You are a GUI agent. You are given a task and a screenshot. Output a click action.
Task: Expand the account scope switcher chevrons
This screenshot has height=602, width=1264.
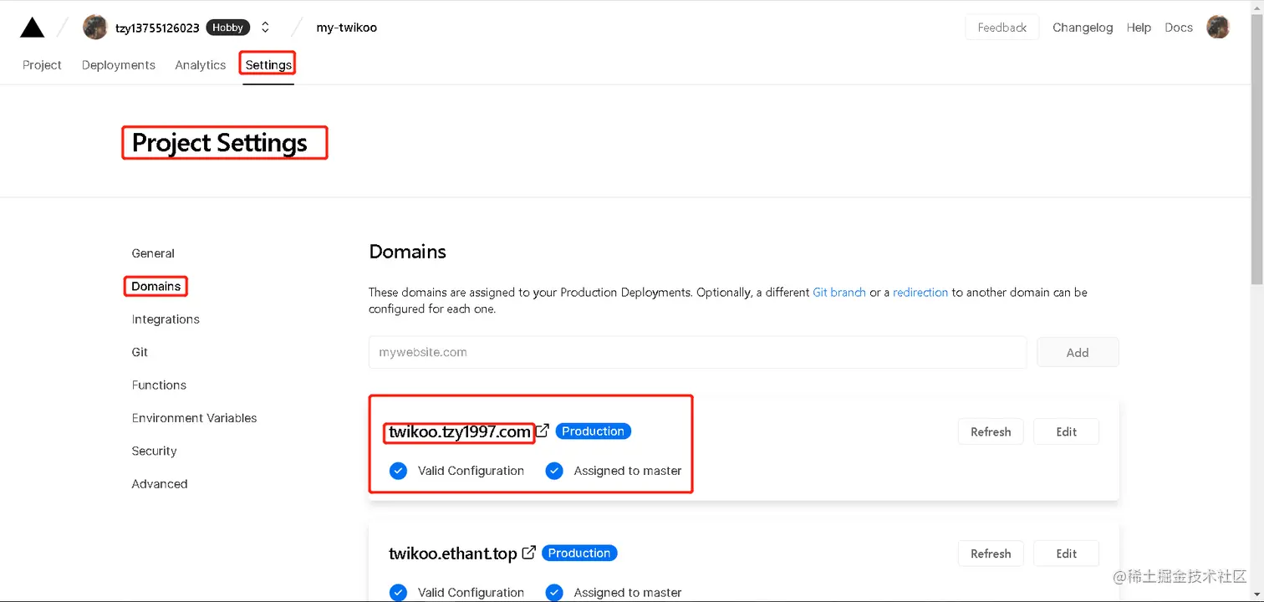click(x=265, y=28)
